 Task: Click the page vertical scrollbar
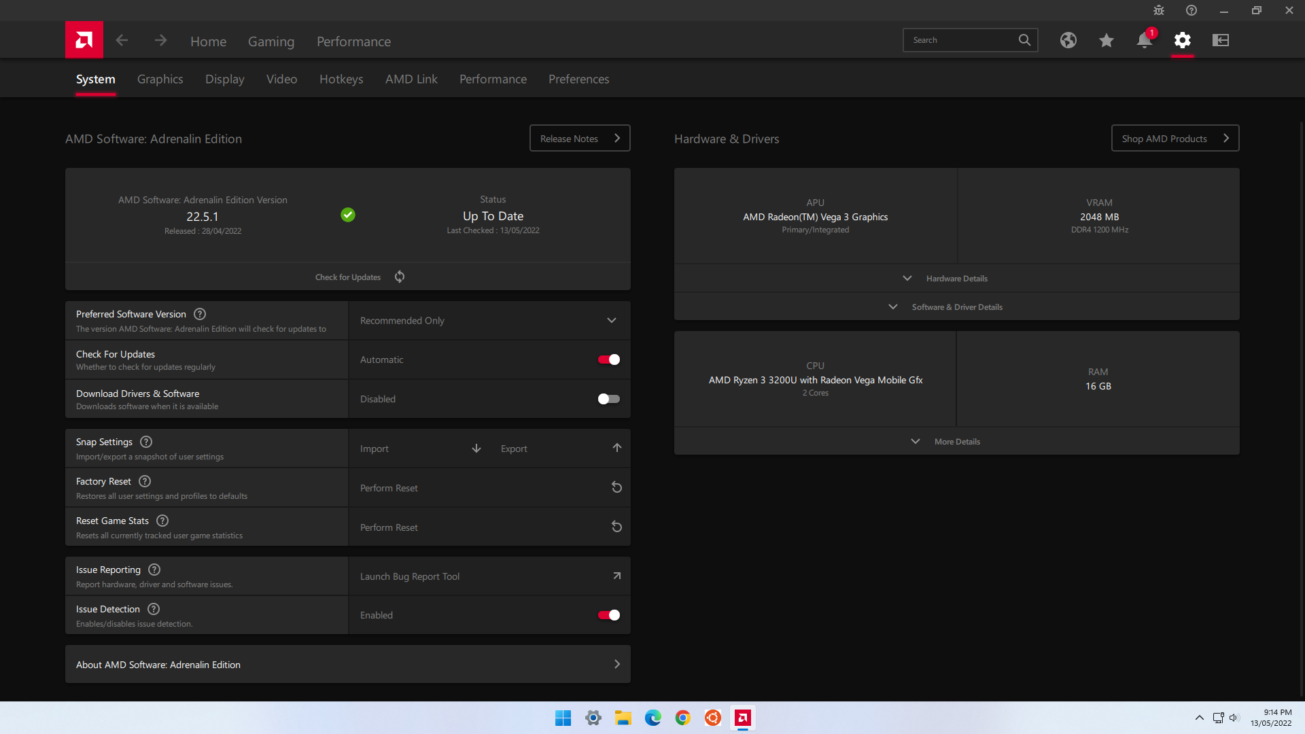tap(1302, 408)
